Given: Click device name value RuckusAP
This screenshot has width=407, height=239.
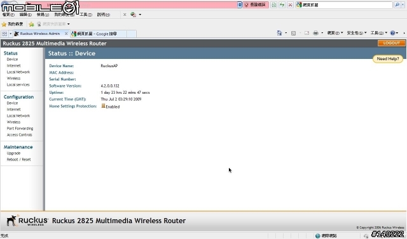Looking at the screenshot, I should 109,66.
